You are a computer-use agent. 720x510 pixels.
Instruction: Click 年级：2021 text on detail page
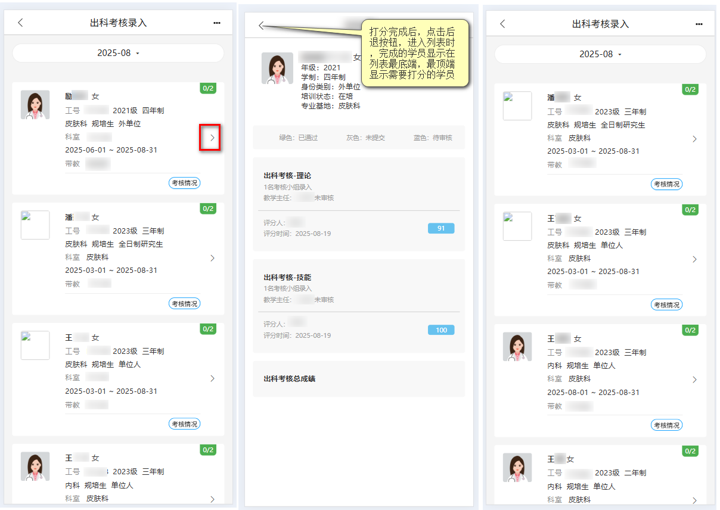point(321,67)
